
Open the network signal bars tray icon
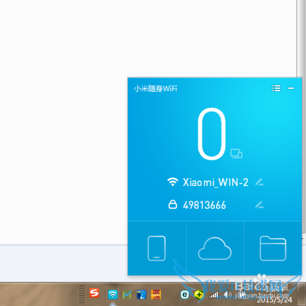[214, 294]
